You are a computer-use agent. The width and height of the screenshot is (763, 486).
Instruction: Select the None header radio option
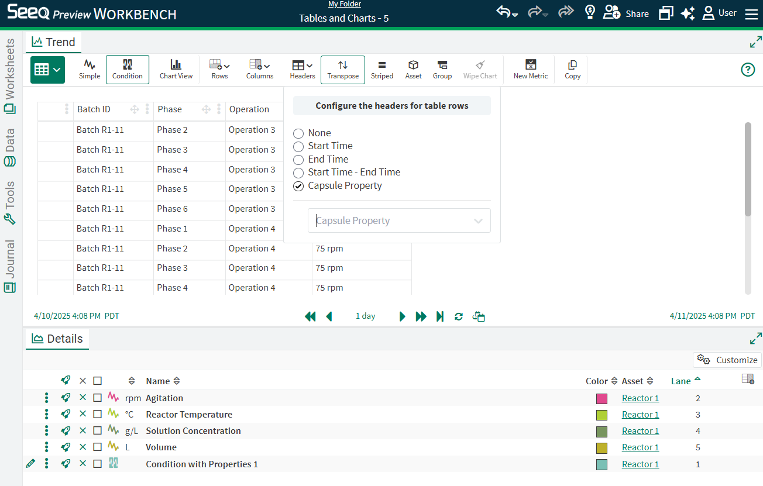pyautogui.click(x=298, y=133)
